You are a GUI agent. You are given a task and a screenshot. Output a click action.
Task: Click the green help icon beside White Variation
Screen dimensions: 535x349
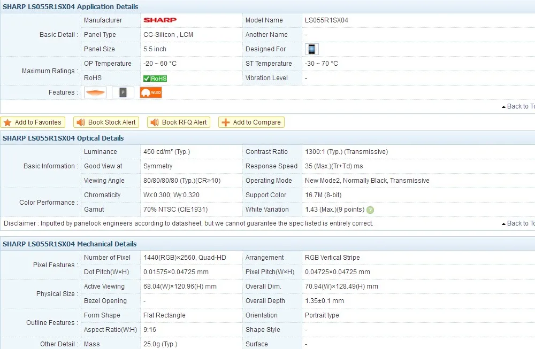(x=370, y=210)
